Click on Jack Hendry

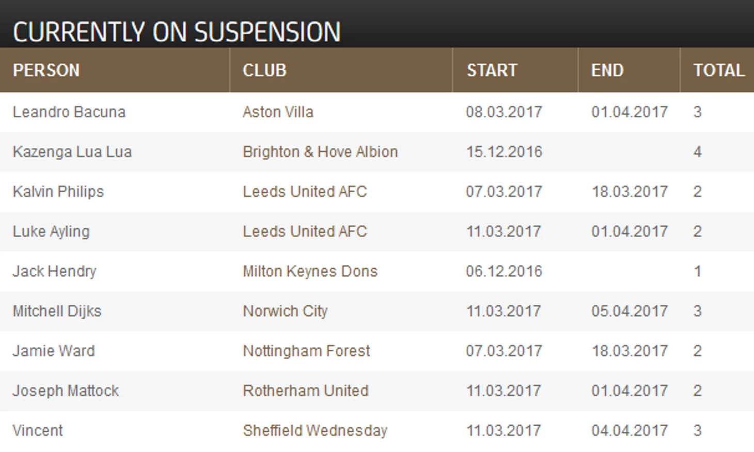tap(55, 271)
